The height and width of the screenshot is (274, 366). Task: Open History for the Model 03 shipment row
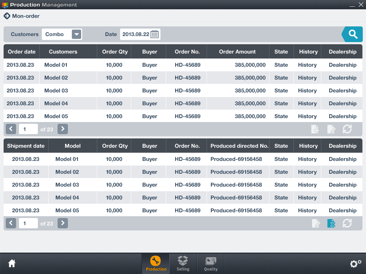pos(307,185)
